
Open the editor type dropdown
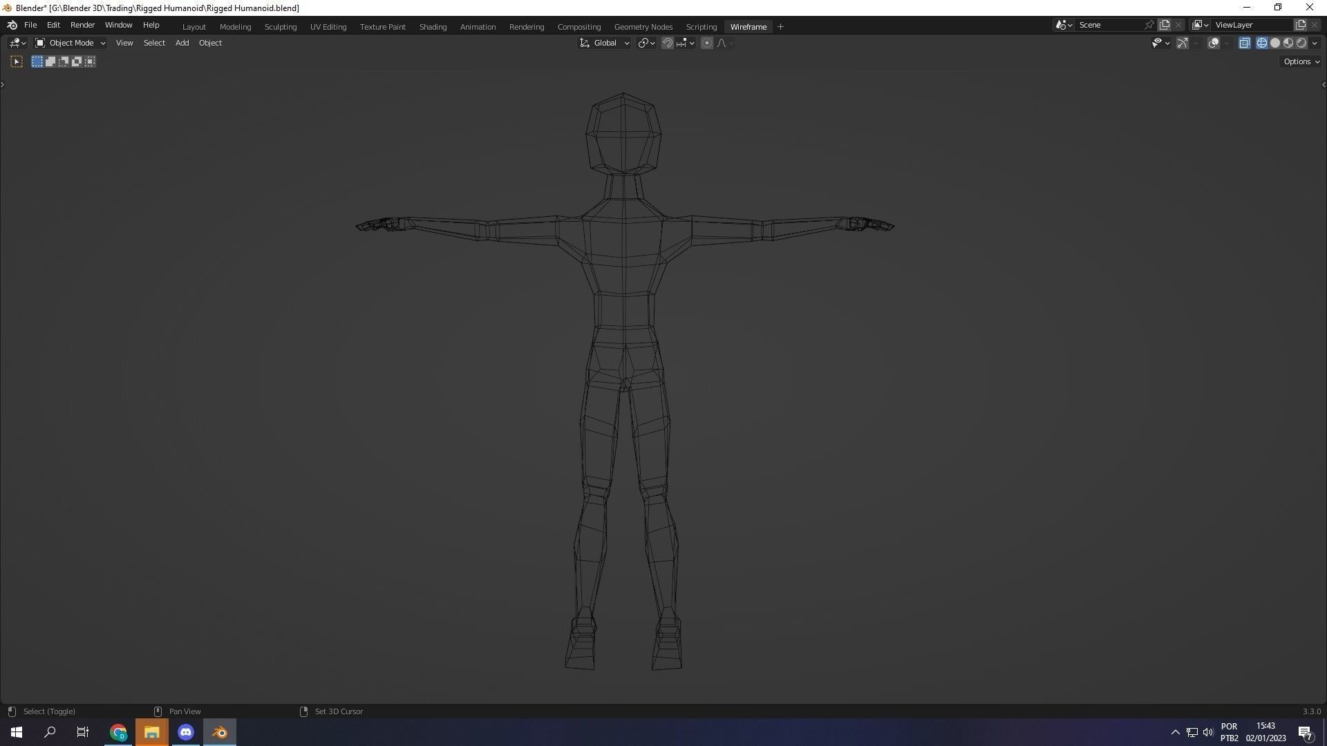tap(18, 43)
